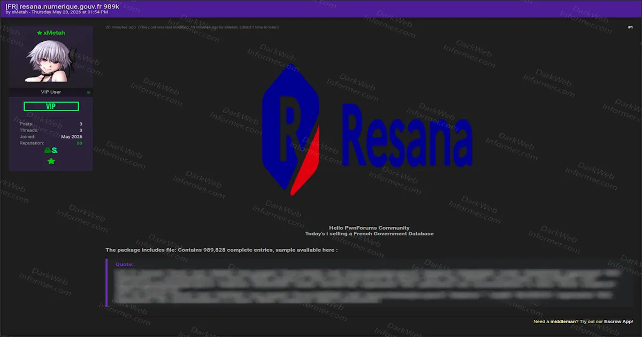This screenshot has height=337, width=642.
Task: Click the 'VIP User' title text
Action: click(x=51, y=92)
